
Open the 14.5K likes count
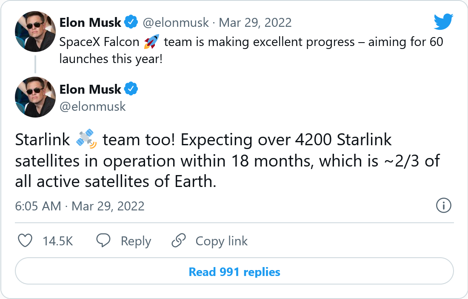[58, 241]
